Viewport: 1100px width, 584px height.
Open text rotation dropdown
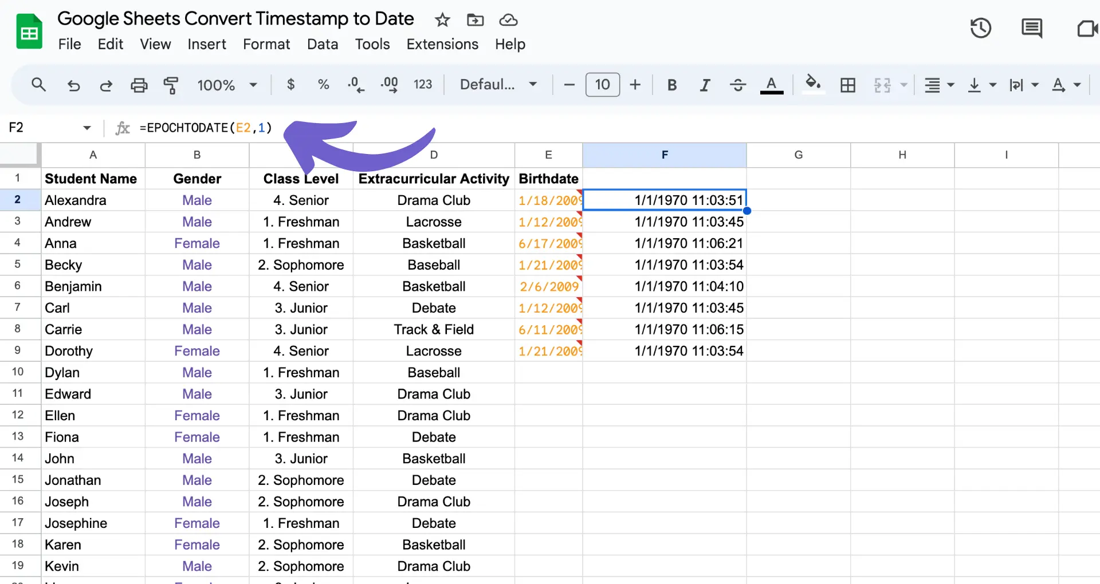[1066, 85]
